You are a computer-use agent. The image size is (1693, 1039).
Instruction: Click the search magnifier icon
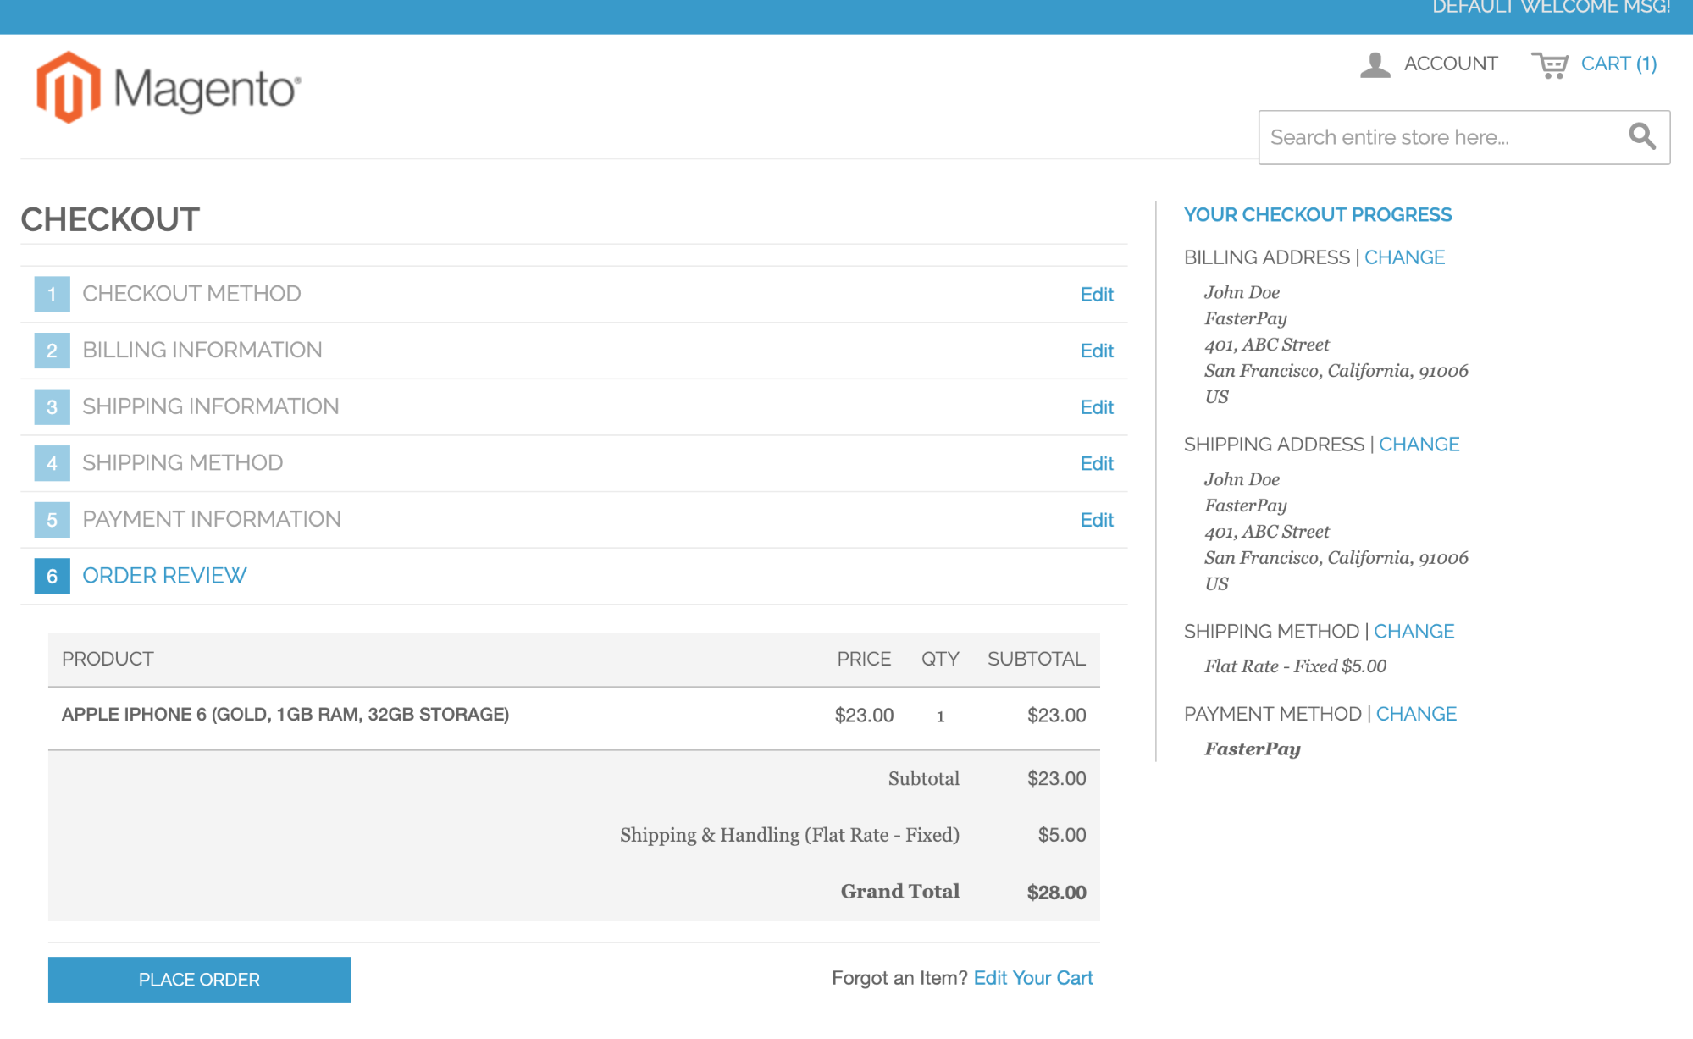click(1641, 136)
